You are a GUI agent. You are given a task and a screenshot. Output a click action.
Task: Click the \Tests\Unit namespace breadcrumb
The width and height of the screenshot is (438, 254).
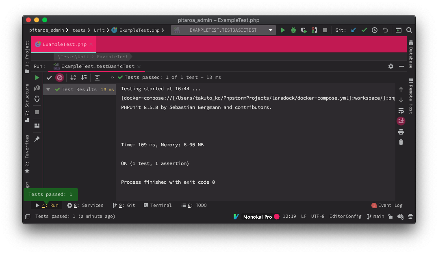73,57
